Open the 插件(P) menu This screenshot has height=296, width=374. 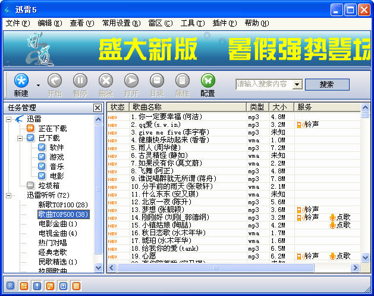pyautogui.click(x=225, y=23)
